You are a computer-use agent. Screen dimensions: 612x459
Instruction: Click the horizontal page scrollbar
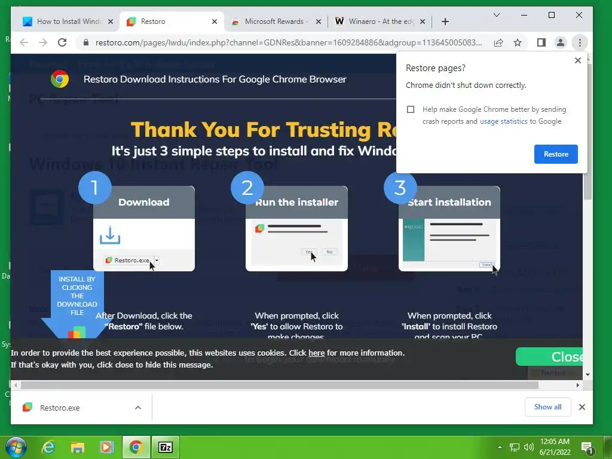[x=280, y=385]
